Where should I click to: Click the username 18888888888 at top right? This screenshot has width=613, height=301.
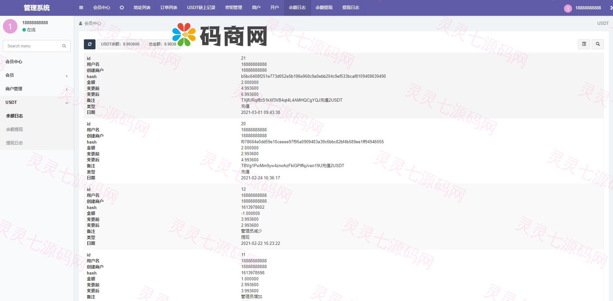coord(588,8)
